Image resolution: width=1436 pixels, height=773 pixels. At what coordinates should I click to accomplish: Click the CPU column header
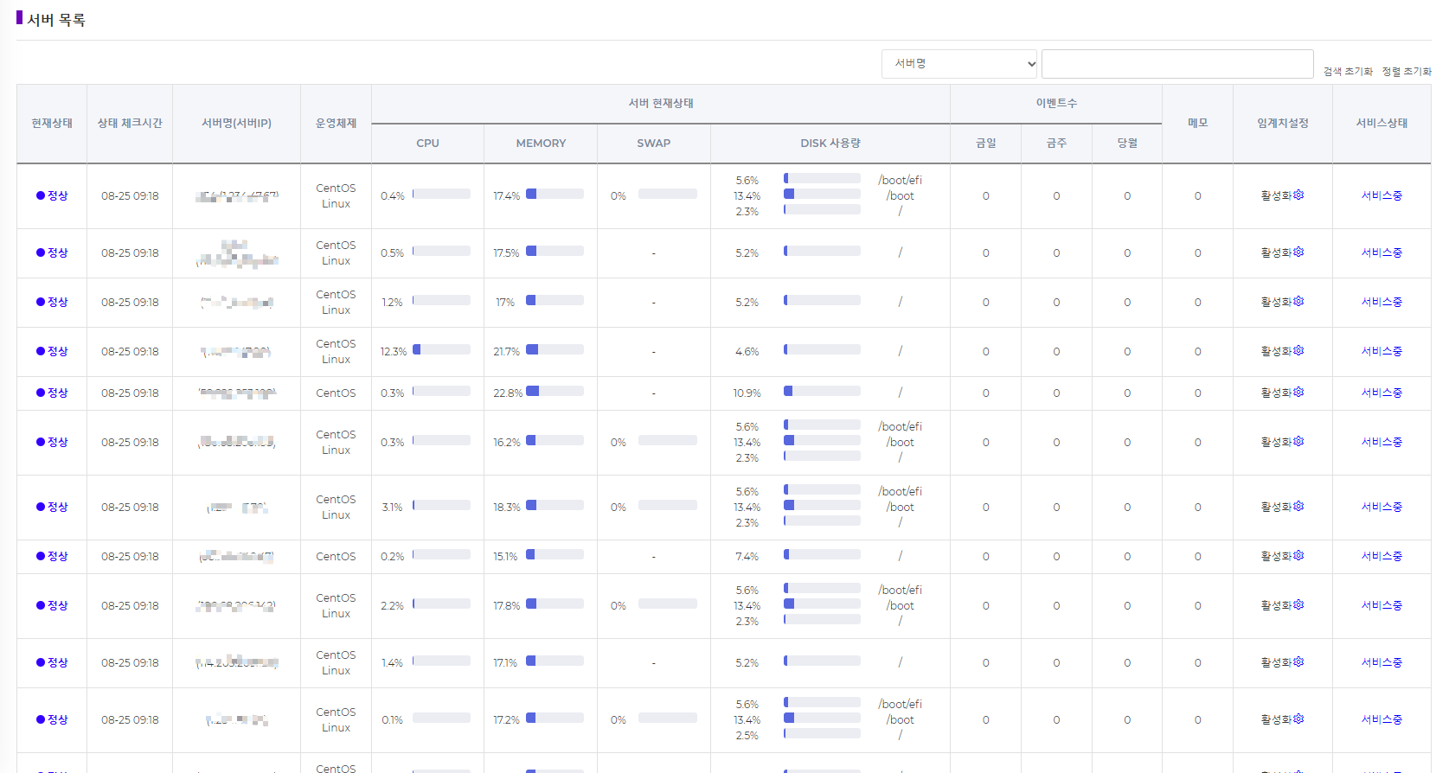click(x=427, y=144)
